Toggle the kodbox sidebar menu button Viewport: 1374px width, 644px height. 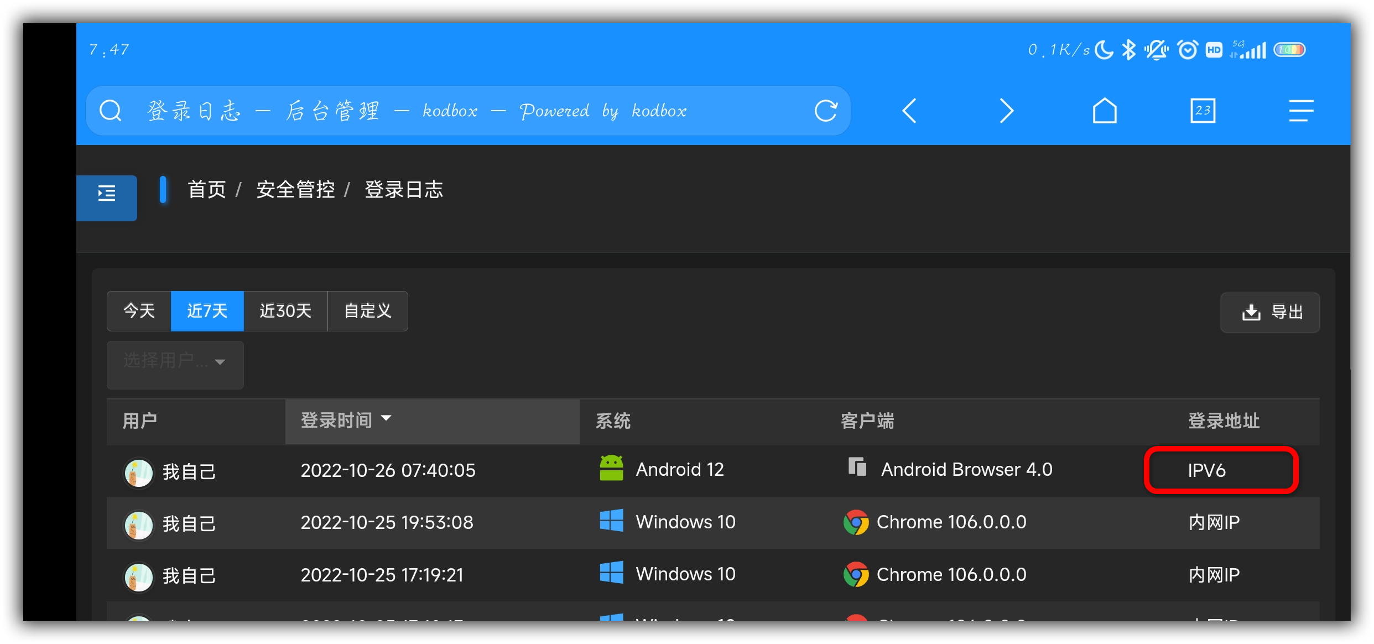(x=107, y=198)
